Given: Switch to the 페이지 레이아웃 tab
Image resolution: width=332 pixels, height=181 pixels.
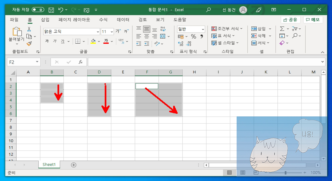Looking at the screenshot, I should [74, 20].
